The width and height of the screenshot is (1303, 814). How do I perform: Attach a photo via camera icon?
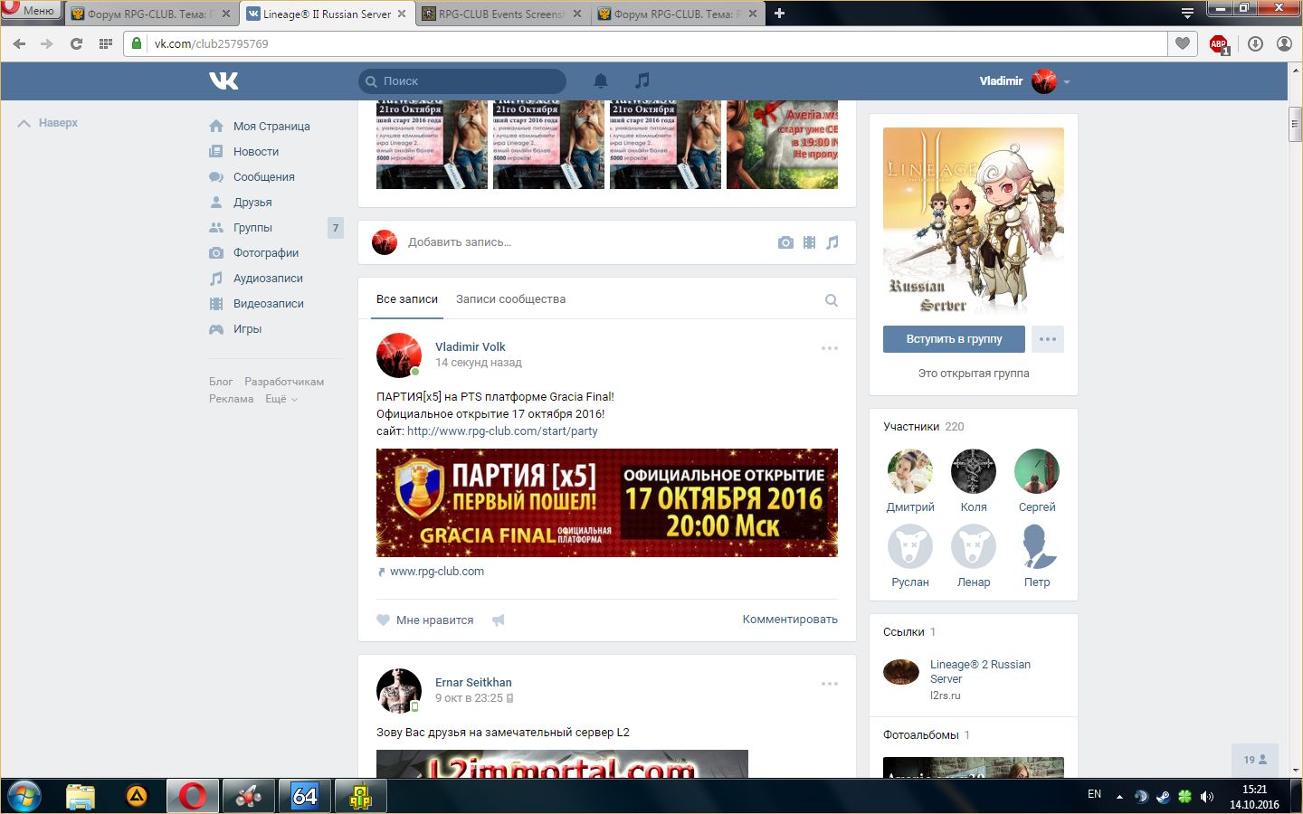click(785, 242)
